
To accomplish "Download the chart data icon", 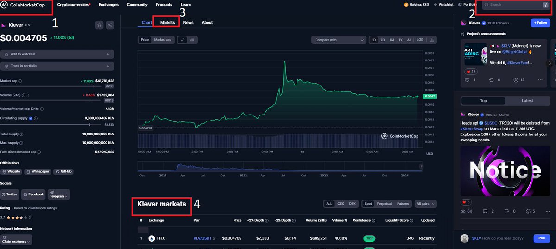I will coord(432,40).
